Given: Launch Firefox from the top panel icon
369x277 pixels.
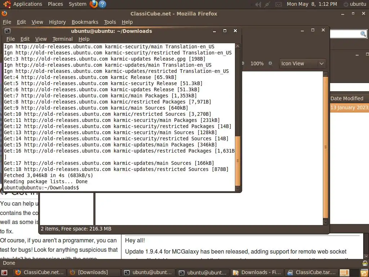Looking at the screenshot, I should (93, 4).
